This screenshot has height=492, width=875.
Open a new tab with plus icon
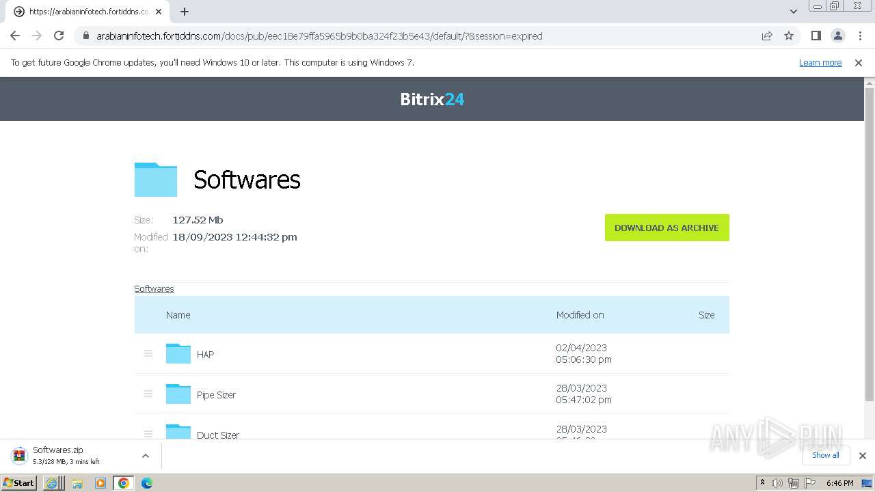point(185,12)
